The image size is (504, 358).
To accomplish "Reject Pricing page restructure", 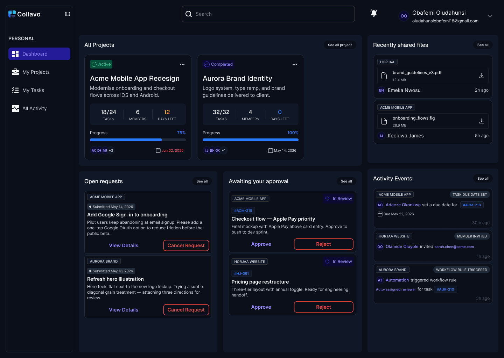I will pyautogui.click(x=323, y=307).
